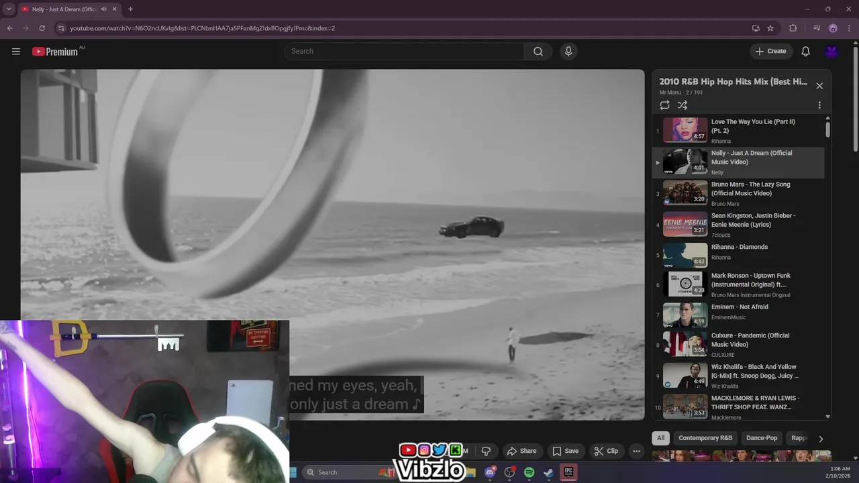This screenshot has height=483, width=859.
Task: Go back in browser
Action: [x=9, y=28]
